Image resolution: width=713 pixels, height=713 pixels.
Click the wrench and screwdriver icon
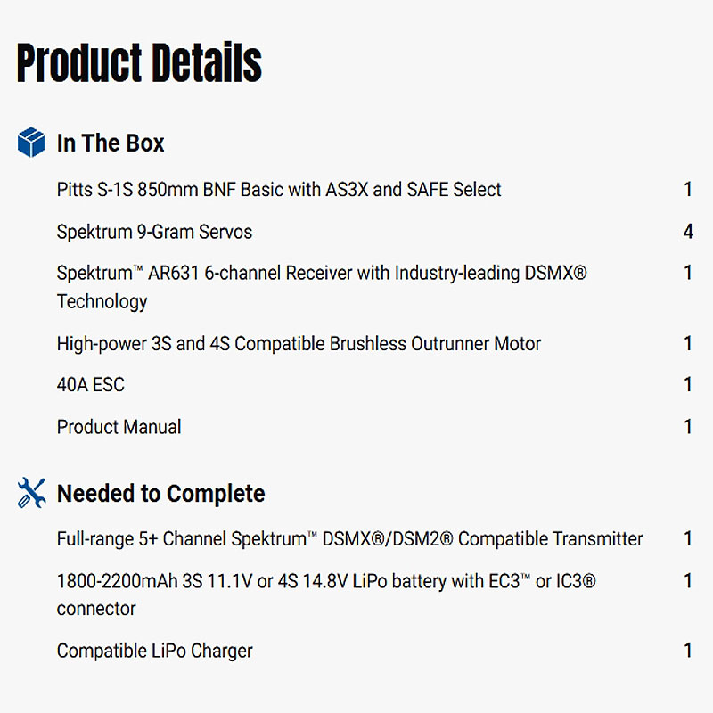[31, 493]
